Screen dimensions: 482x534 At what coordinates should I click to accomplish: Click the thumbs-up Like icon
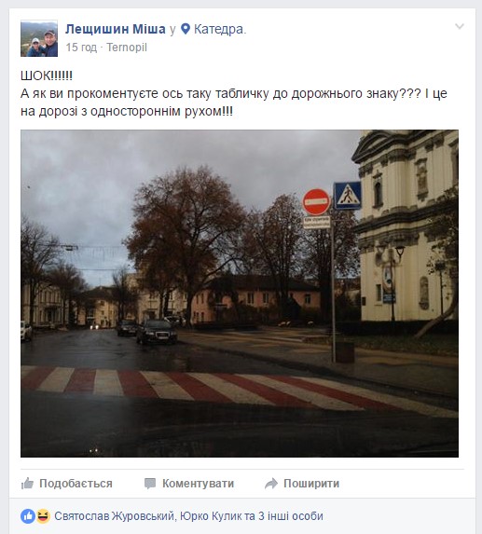[27, 484]
